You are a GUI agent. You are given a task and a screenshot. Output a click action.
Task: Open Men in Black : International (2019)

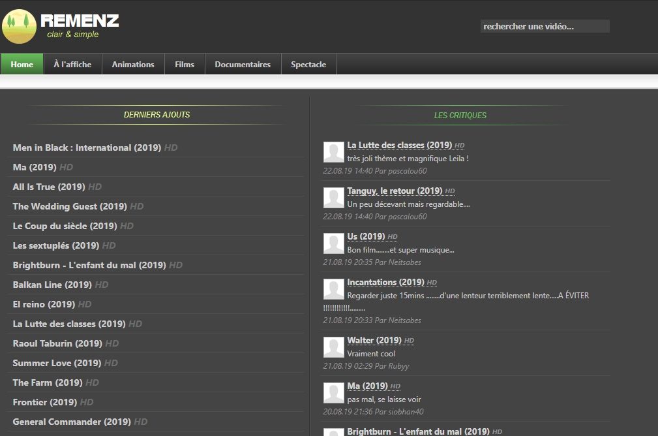click(87, 148)
